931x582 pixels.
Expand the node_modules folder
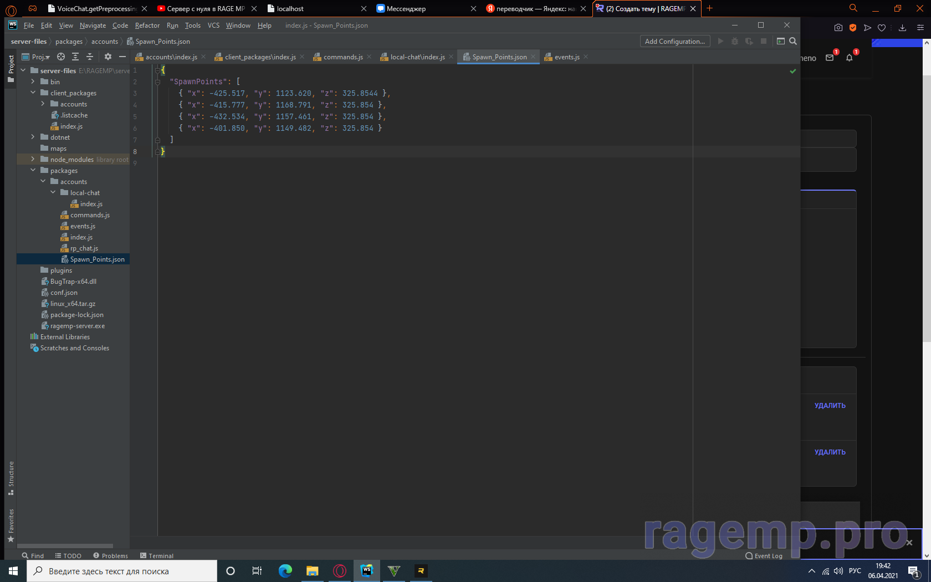(x=33, y=159)
